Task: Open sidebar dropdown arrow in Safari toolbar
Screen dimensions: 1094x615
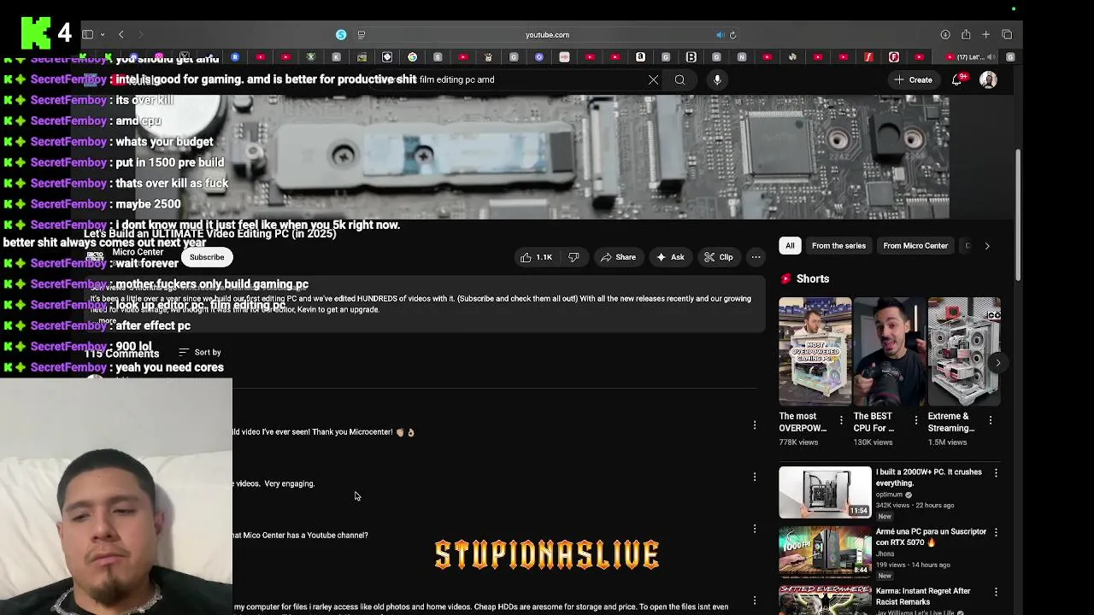Action: pyautogui.click(x=103, y=35)
